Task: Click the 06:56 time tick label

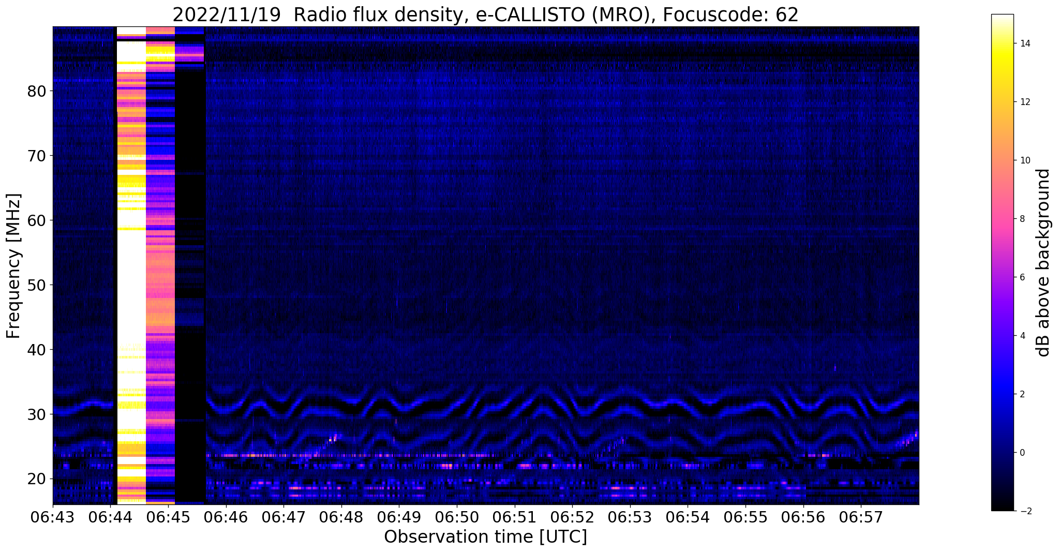Action: pyautogui.click(x=803, y=516)
